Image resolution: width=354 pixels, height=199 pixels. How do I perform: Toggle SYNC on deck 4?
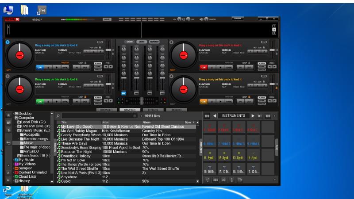(229, 102)
